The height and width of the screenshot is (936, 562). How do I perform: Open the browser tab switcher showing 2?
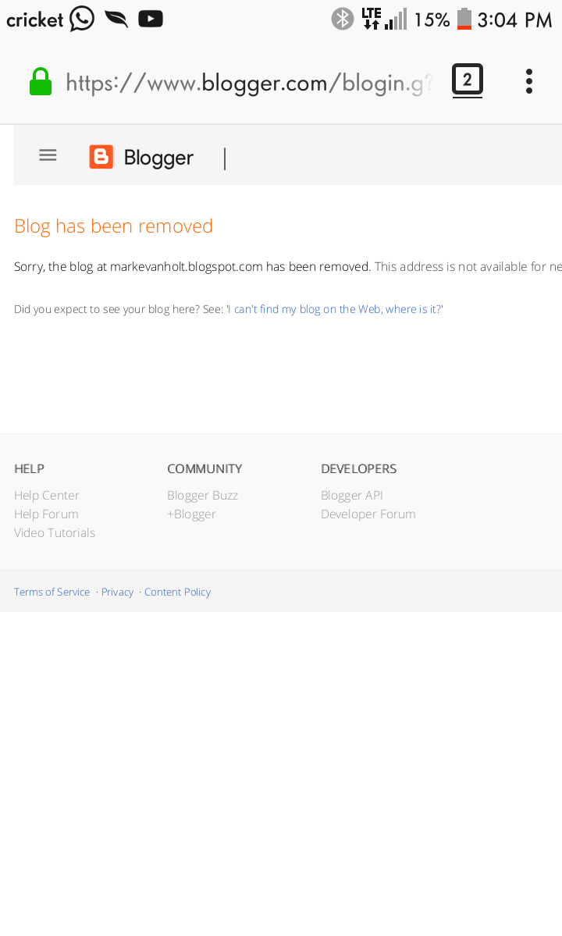[x=467, y=80]
